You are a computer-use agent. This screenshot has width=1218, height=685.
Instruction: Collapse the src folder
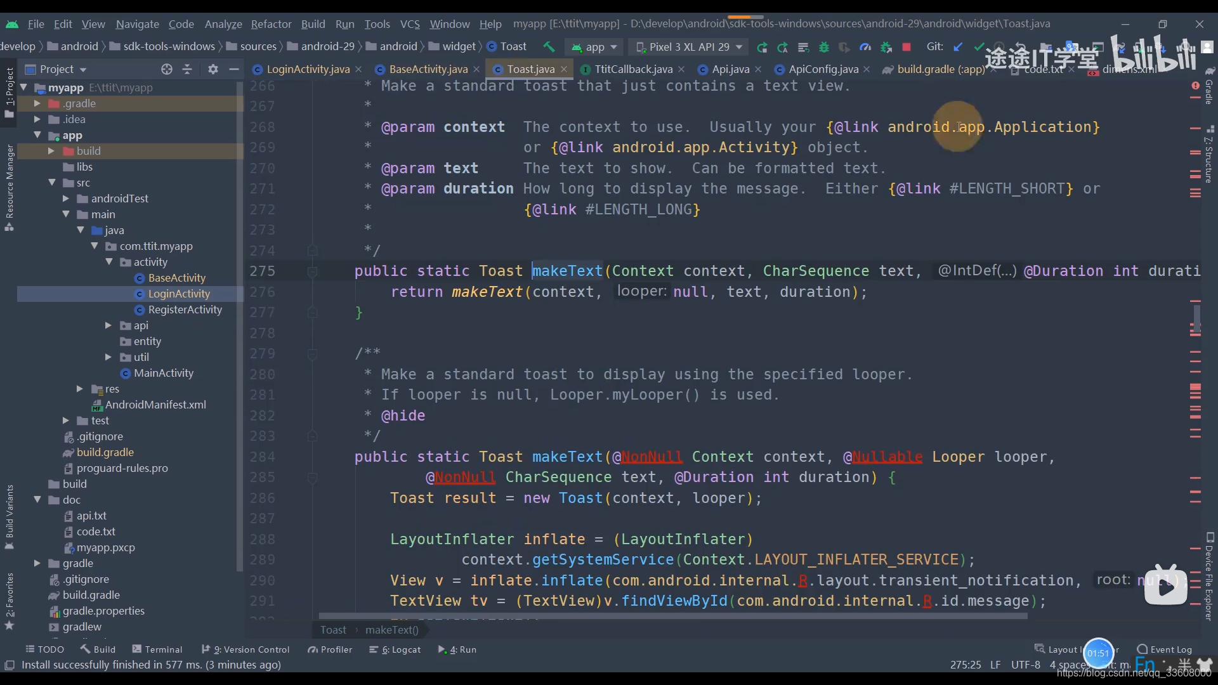[x=52, y=183]
